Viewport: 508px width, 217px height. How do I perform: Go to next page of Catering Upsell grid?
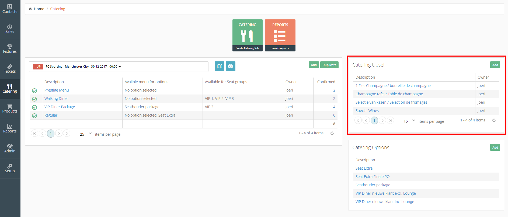[x=382, y=120]
